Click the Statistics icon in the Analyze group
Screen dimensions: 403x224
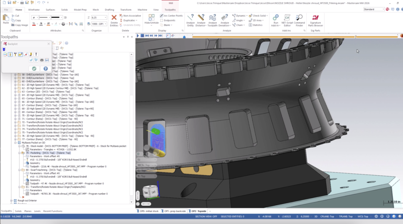[x=256, y=25]
